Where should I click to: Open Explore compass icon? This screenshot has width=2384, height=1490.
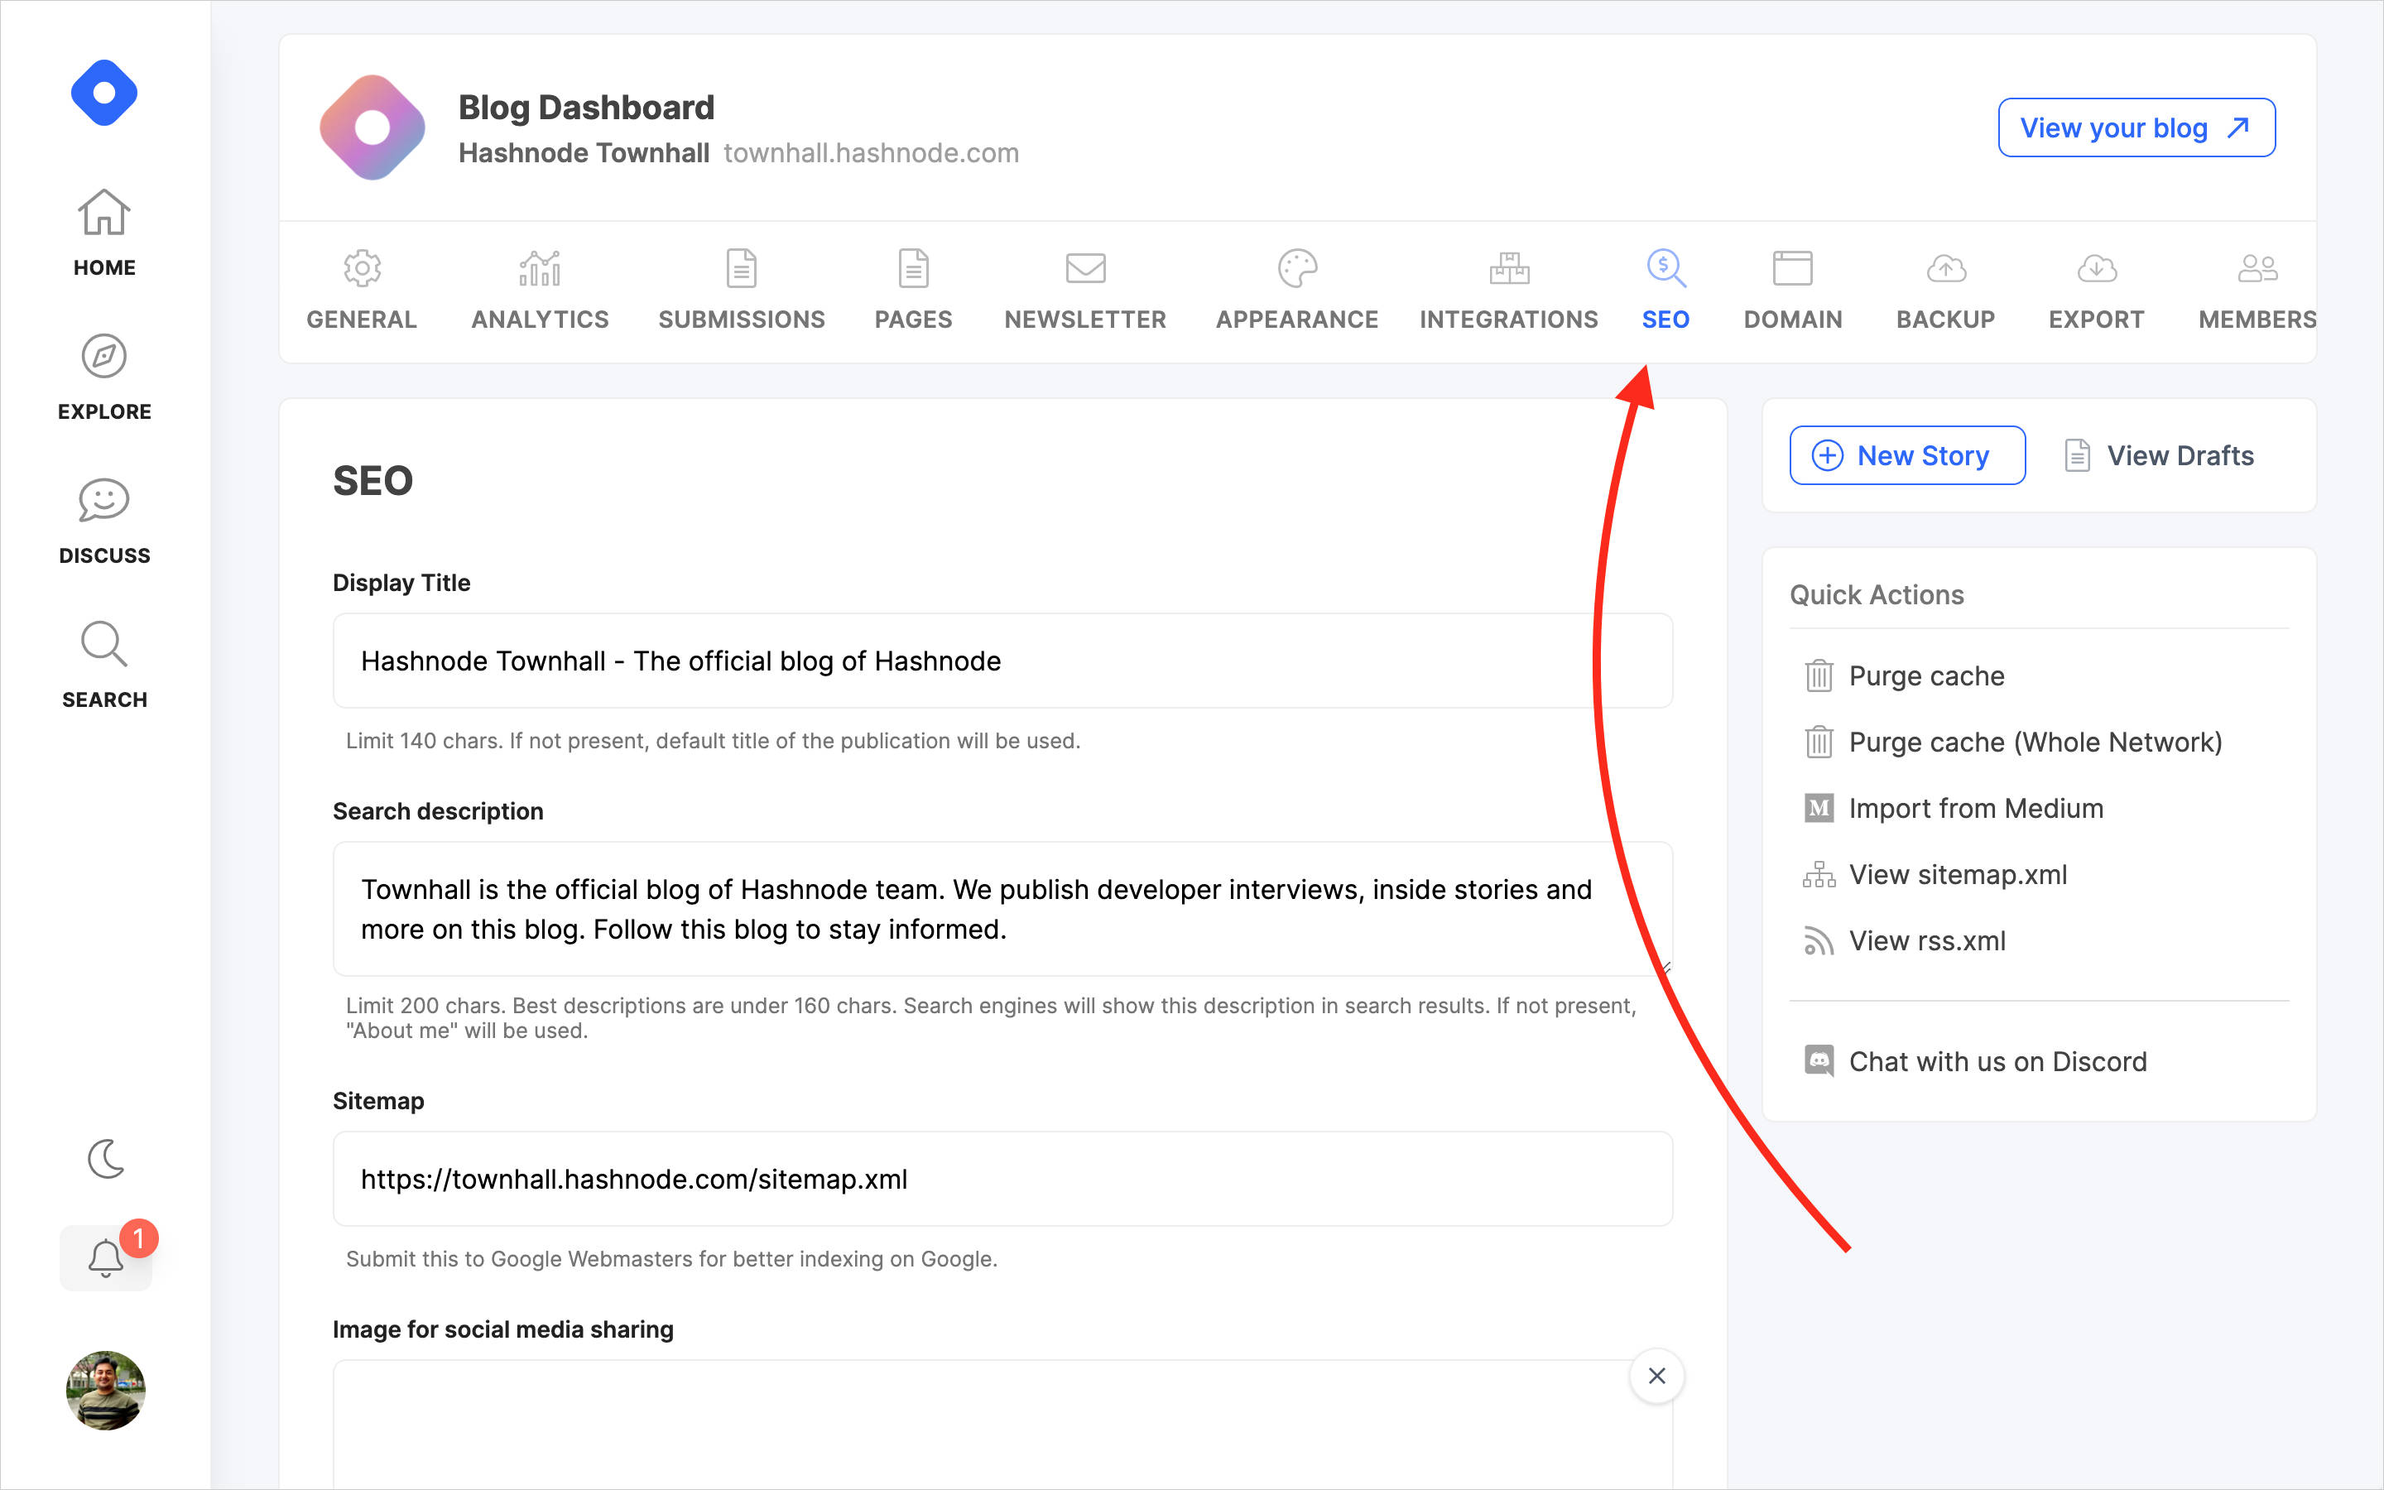pyautogui.click(x=103, y=377)
